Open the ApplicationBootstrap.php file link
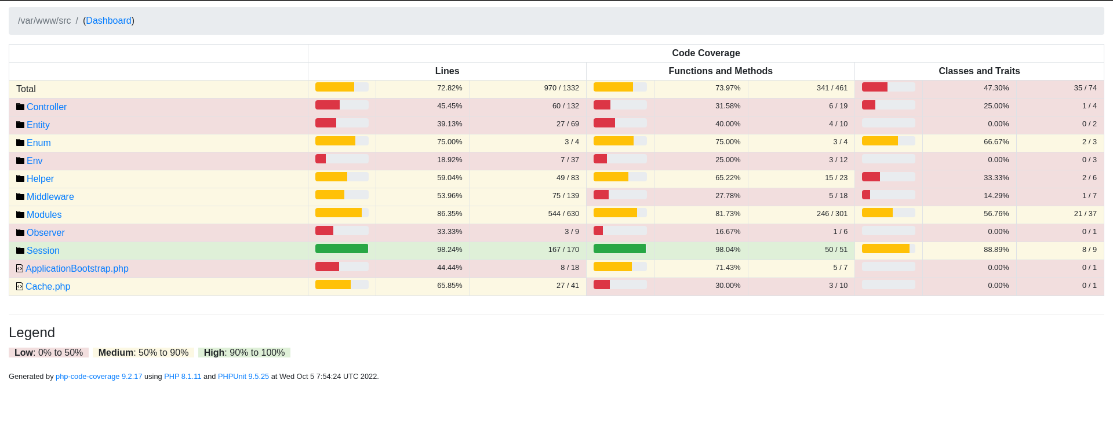The image size is (1113, 438). click(77, 269)
